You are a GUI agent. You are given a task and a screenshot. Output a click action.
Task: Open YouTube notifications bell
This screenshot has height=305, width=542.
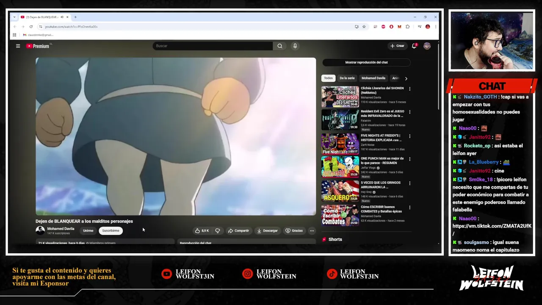point(414,46)
